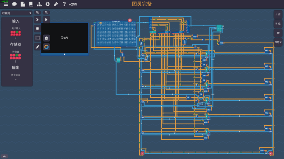Zoom out with the magnifier minus icon
Image resolution: width=284 pixels, height=159 pixels.
click(x=47, y=13)
